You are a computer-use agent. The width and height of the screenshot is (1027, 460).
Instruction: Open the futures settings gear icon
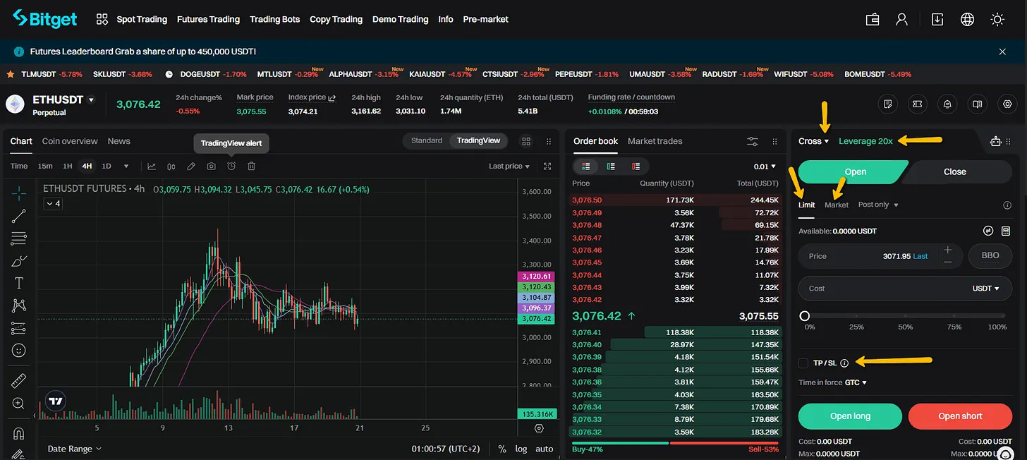[1007, 104]
